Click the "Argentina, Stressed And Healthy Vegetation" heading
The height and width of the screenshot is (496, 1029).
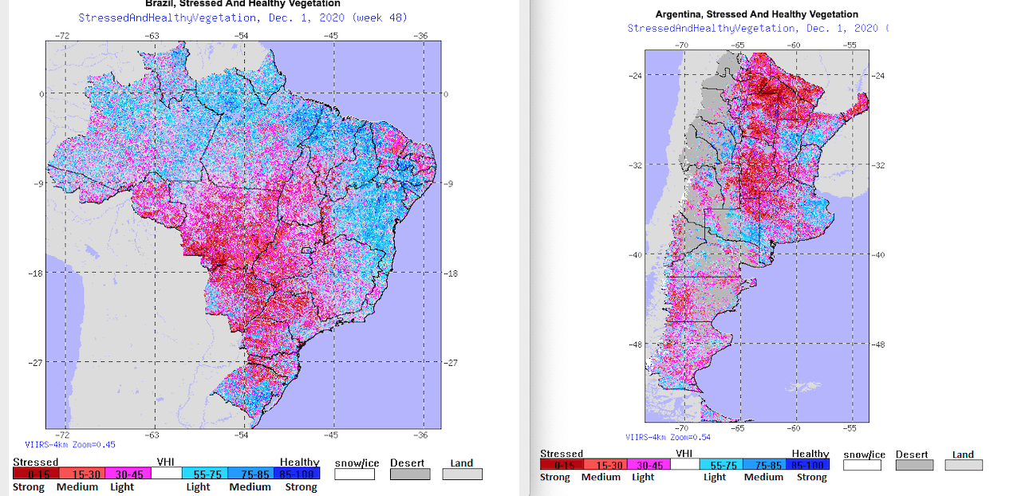pos(756,14)
